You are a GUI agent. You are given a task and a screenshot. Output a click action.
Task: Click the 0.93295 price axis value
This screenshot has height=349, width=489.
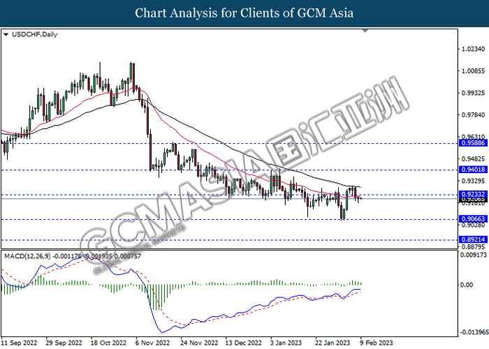473,181
